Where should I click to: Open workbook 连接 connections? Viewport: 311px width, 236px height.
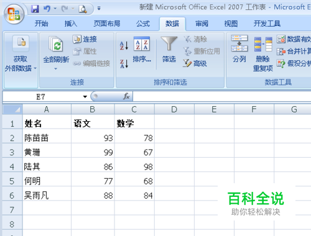click(x=85, y=39)
